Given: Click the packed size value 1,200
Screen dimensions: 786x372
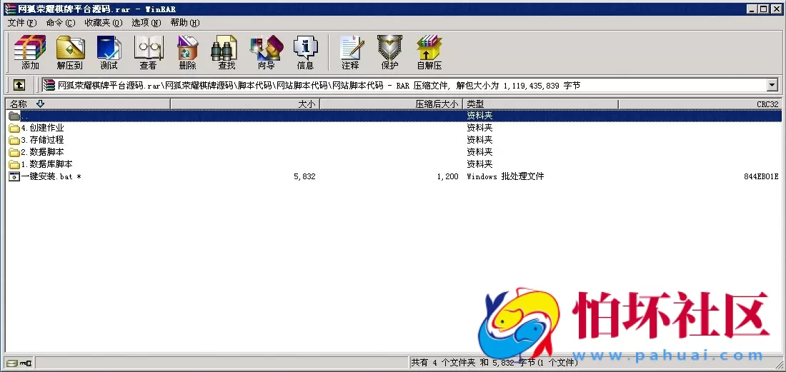Looking at the screenshot, I should click(447, 176).
